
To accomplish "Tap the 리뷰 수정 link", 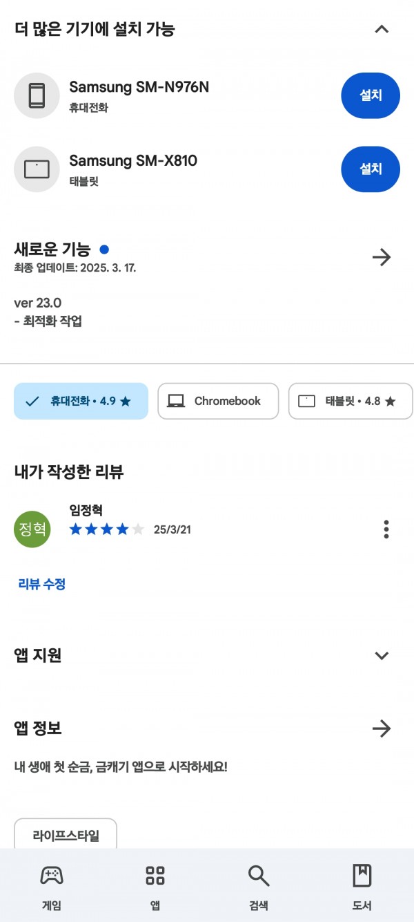I will click(42, 584).
